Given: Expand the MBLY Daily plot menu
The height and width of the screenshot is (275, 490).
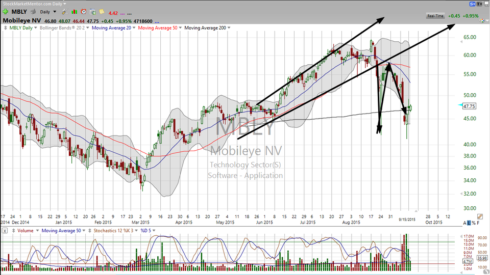Looking at the screenshot, I should click(35, 28).
